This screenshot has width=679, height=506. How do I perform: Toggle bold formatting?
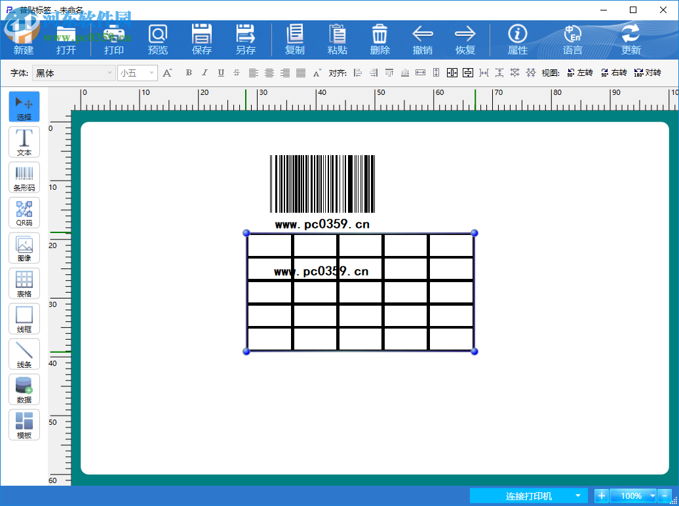pos(189,73)
